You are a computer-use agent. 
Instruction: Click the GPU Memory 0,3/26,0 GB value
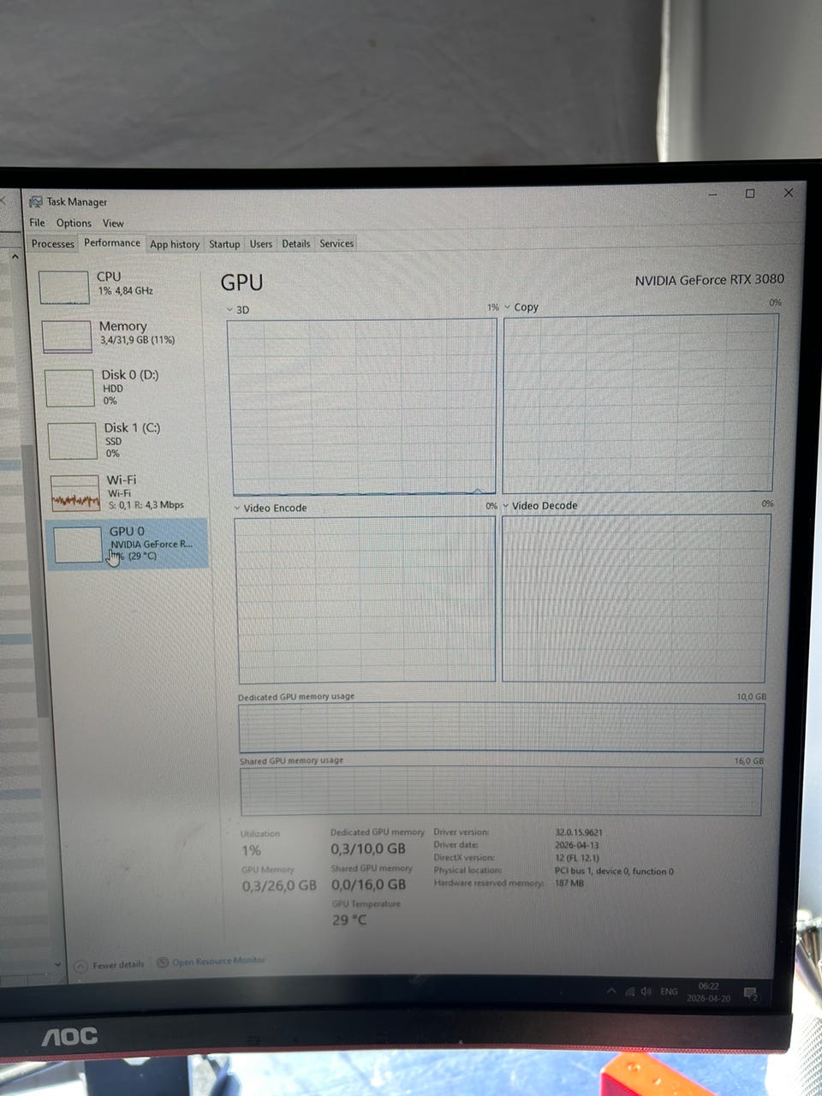click(279, 885)
